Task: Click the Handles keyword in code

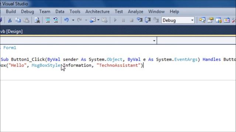Action: coord(212,59)
